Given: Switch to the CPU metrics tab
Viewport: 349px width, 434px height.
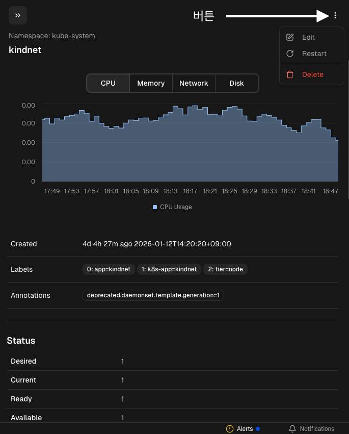Looking at the screenshot, I should pyautogui.click(x=108, y=83).
